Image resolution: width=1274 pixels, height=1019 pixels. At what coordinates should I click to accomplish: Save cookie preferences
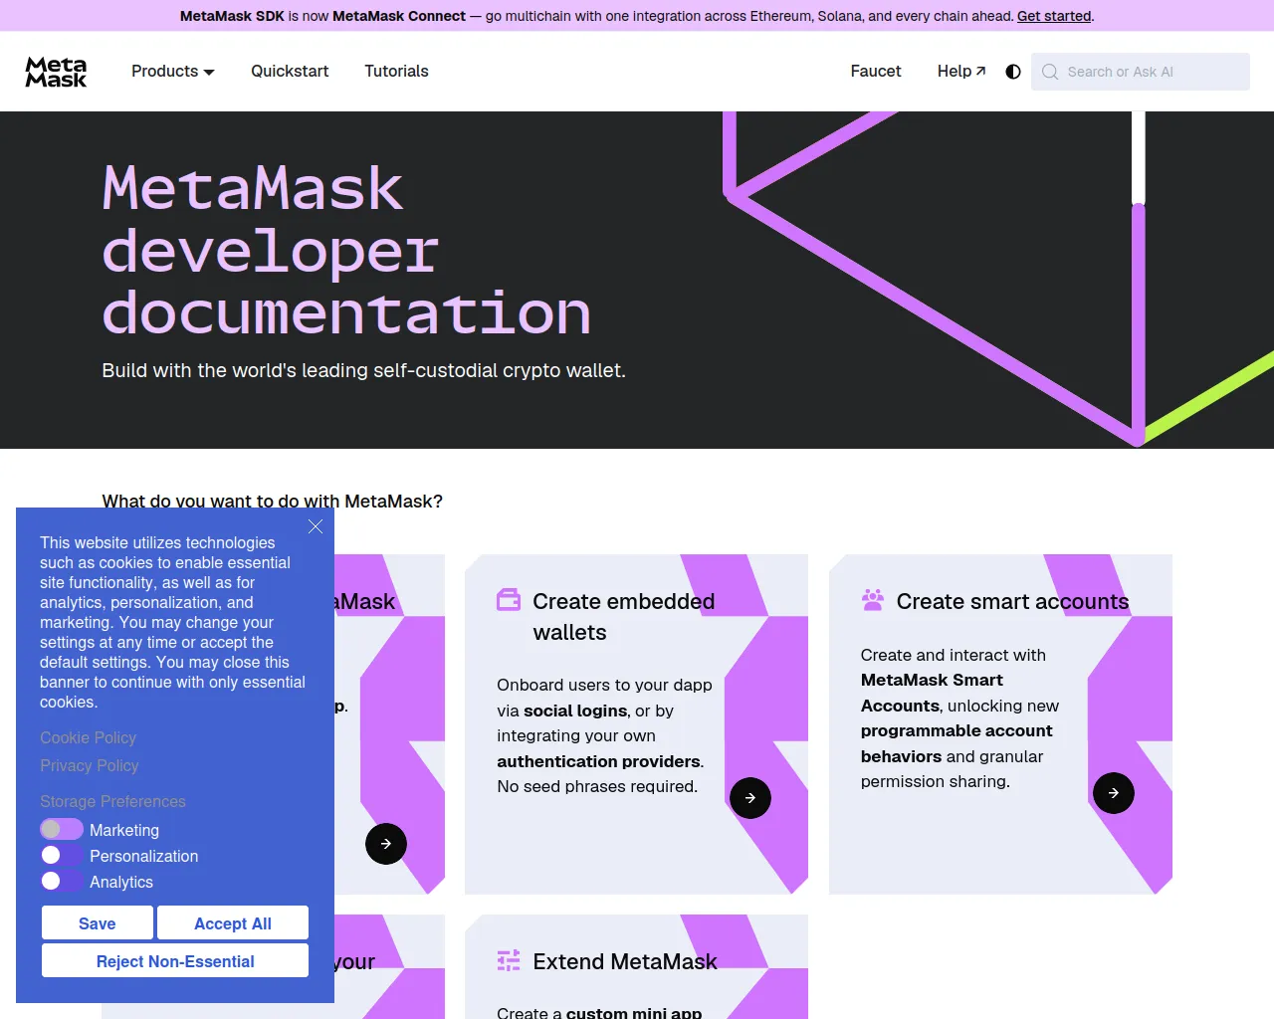coord(98,923)
